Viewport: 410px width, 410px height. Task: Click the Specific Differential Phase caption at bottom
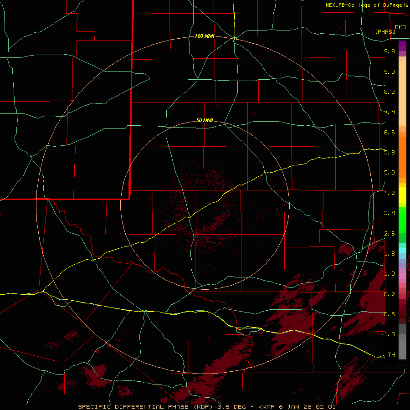207,407
